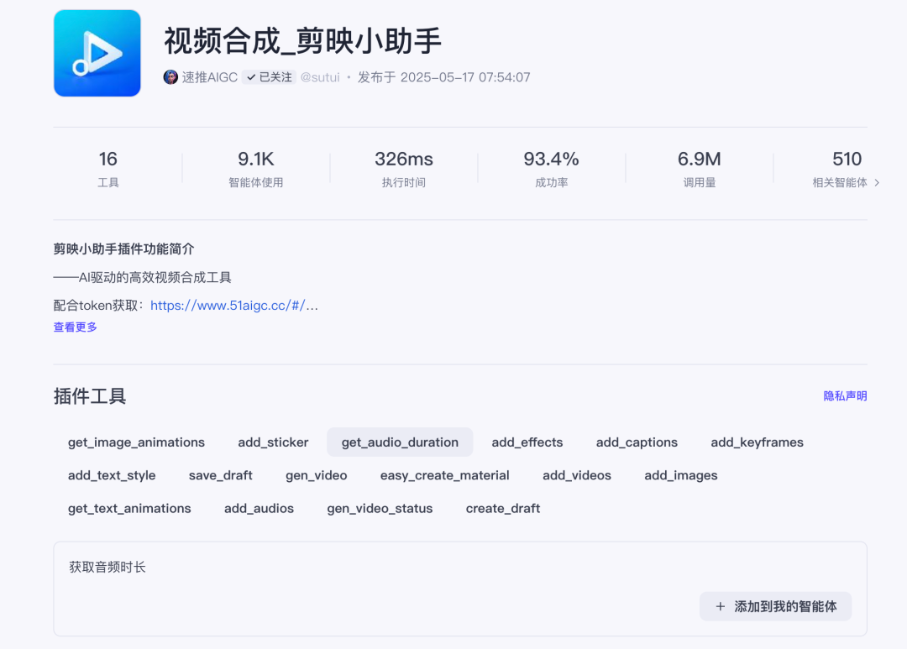
Task: Click the 插件工具 section heading
Action: click(90, 396)
